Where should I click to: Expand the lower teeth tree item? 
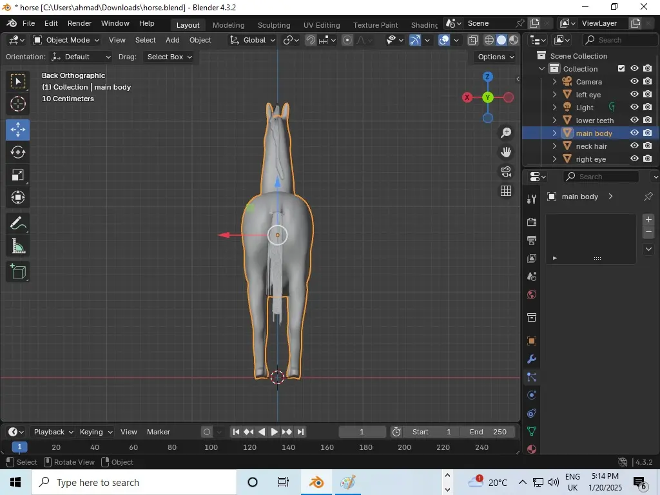pos(554,121)
